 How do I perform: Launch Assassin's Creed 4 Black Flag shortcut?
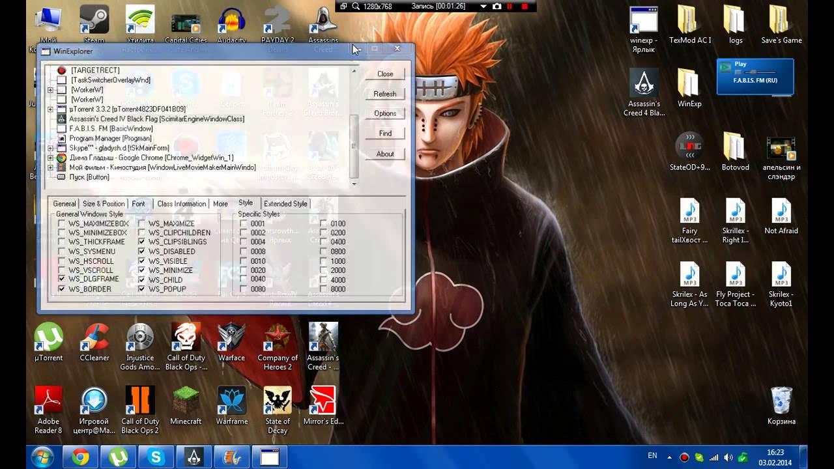[x=644, y=92]
